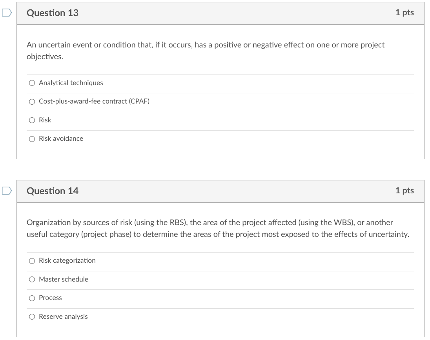Click the 1 pts label on Question 13
430x340 pixels.
405,13
